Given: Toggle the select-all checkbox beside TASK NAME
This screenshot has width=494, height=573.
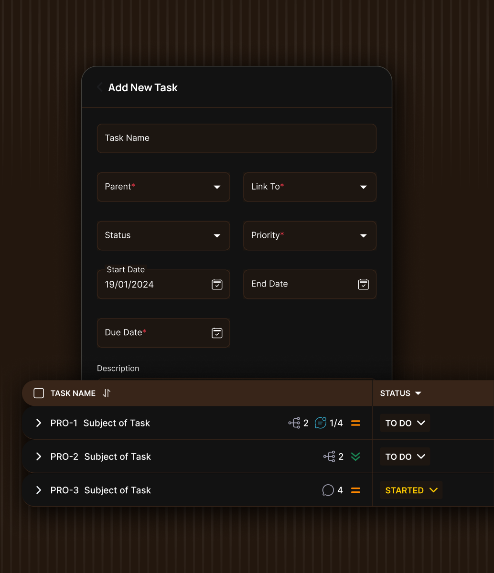Looking at the screenshot, I should click(39, 393).
